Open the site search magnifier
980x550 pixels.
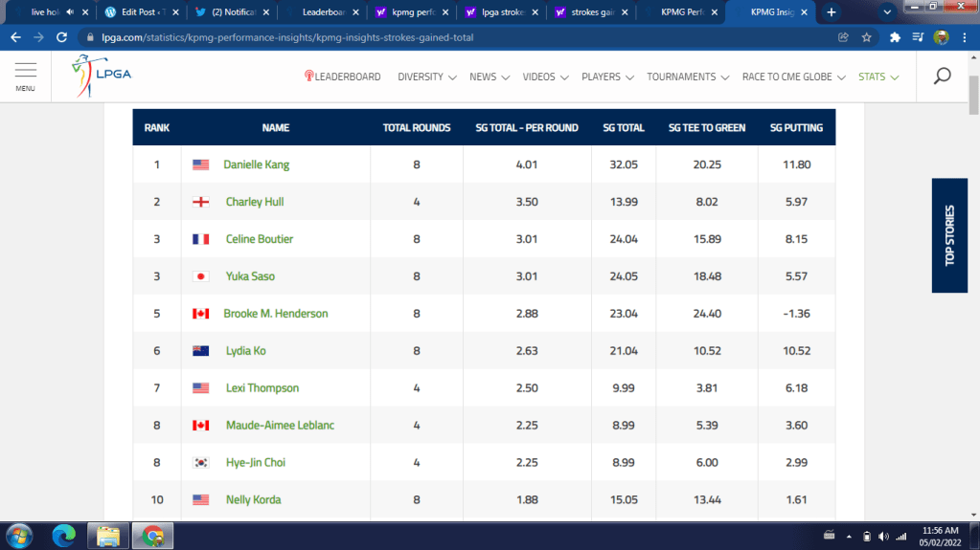[x=942, y=77]
